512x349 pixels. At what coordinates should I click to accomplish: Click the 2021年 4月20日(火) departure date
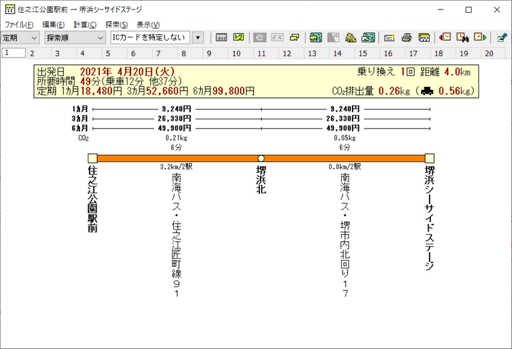point(127,72)
